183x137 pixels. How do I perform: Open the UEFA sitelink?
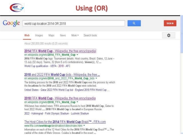click(x=53, y=66)
